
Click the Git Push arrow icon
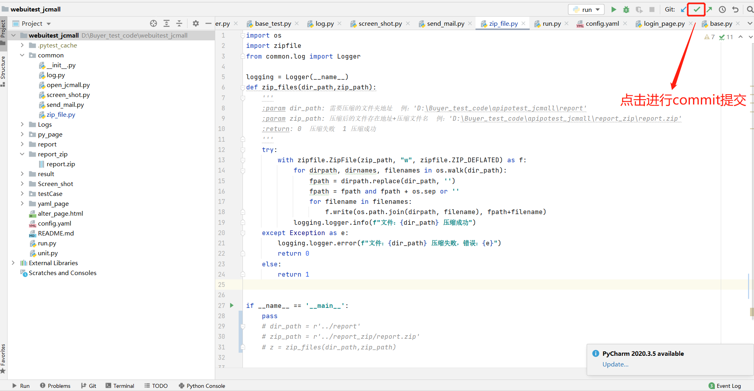(x=709, y=9)
